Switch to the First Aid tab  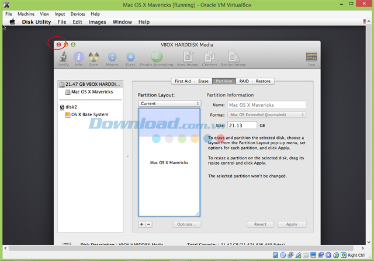pos(182,81)
